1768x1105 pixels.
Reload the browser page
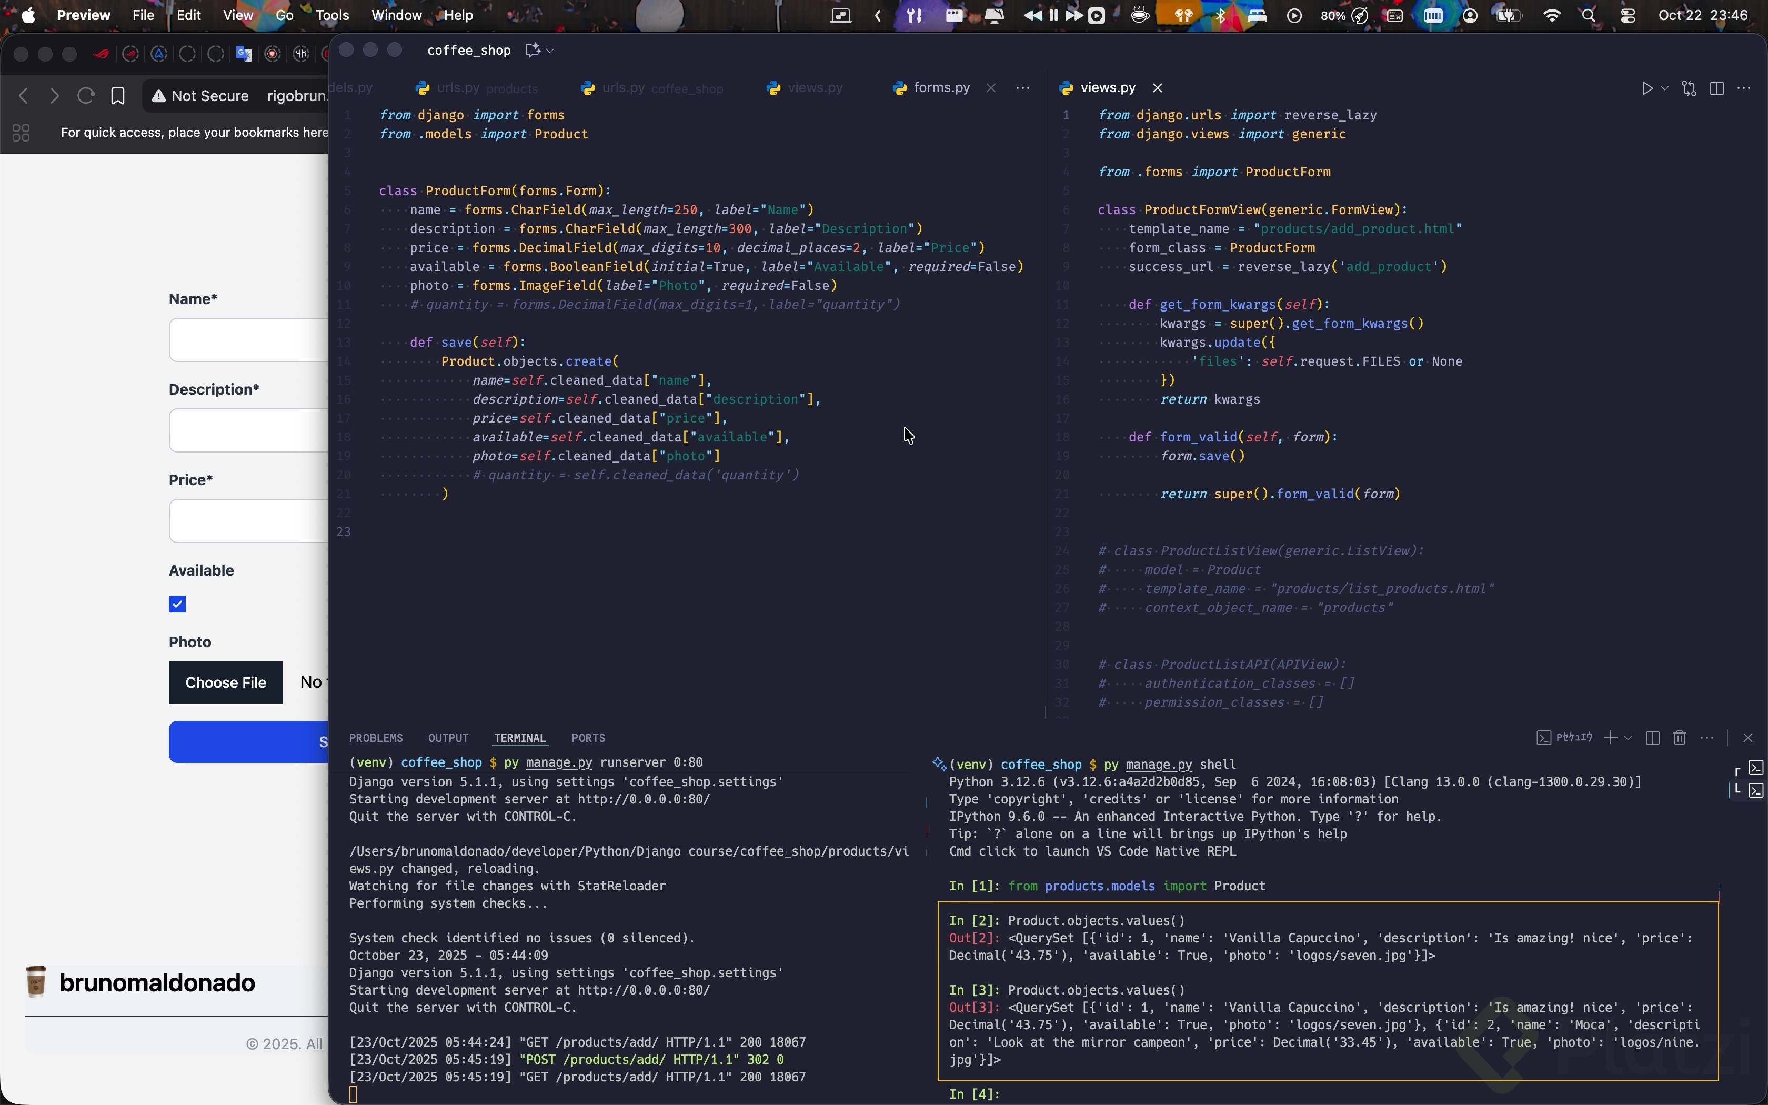point(85,96)
